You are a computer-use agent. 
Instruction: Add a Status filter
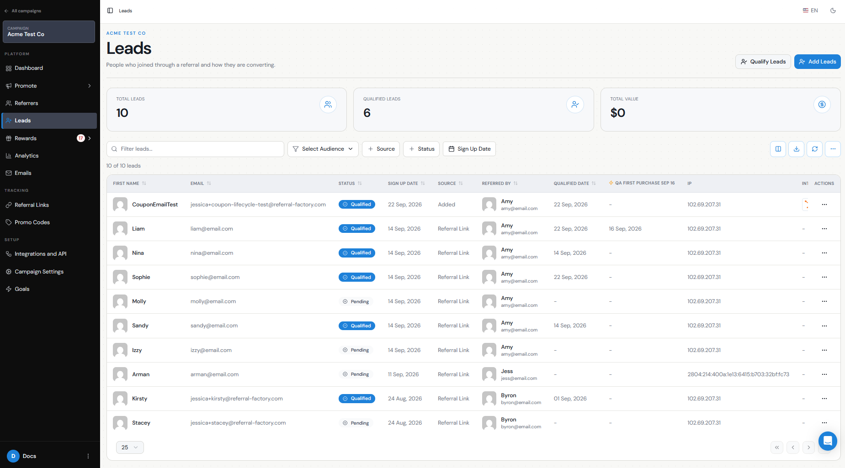tap(421, 149)
